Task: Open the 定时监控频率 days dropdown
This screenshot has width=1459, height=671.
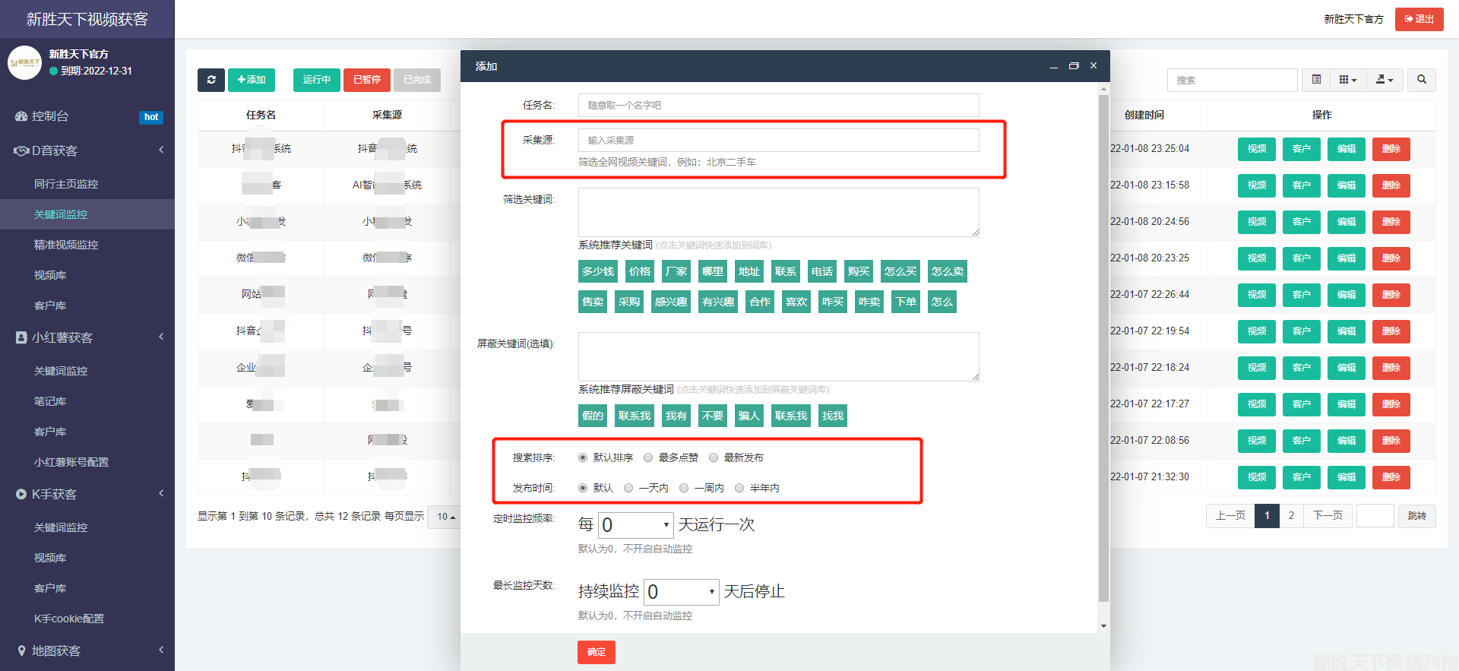Action: [636, 525]
